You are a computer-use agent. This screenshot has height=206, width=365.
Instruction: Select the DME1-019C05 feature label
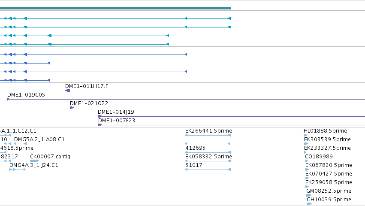(x=26, y=95)
